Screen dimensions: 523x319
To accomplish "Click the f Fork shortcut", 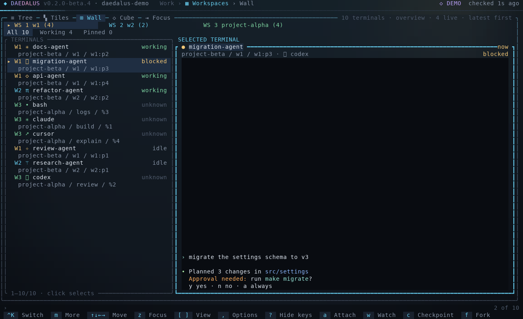I will click(476, 315).
